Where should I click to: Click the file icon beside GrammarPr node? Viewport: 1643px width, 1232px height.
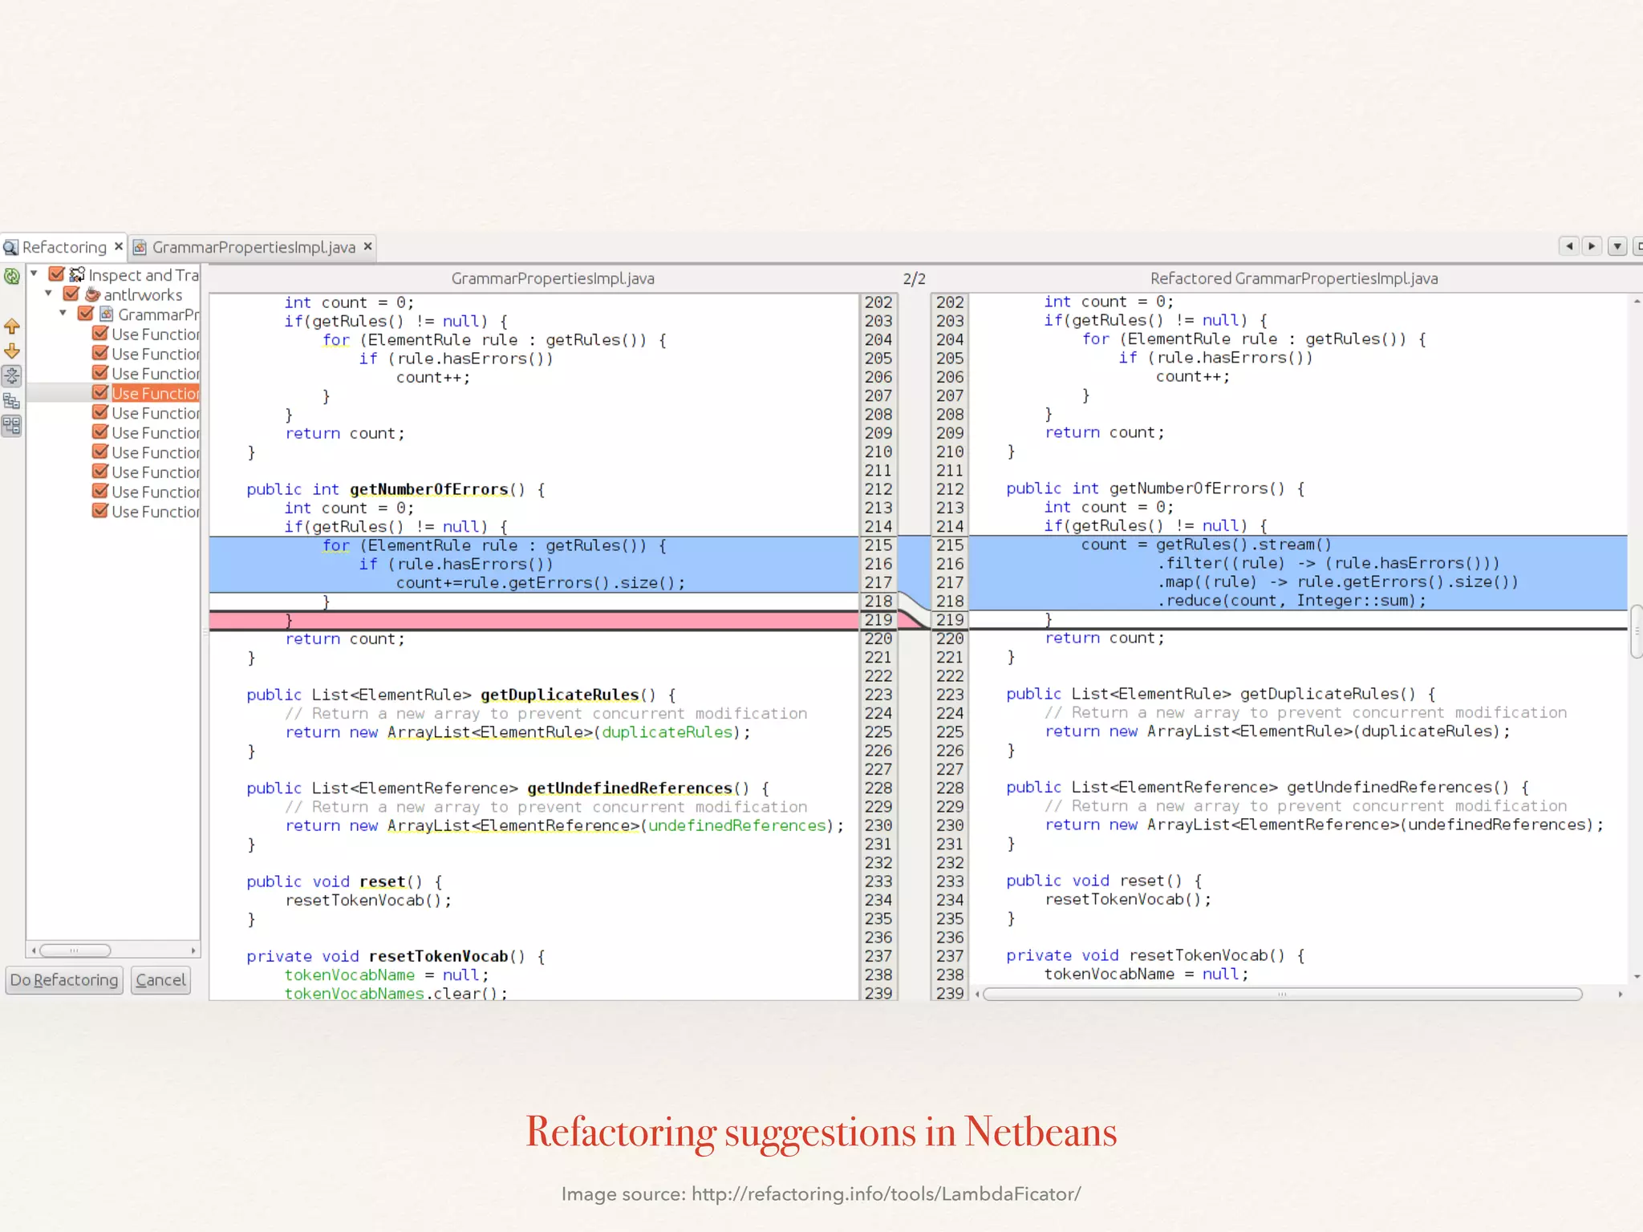tap(107, 314)
